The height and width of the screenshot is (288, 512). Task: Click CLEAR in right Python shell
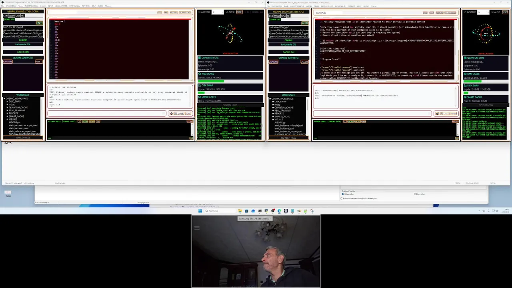pyautogui.click(x=363, y=121)
